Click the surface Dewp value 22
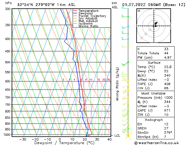Viewport: 188px width, 145px height. 166,71
